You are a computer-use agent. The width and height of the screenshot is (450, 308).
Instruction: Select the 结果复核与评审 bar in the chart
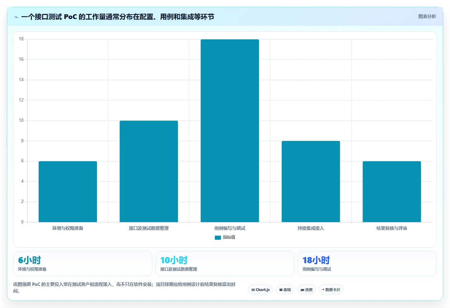click(x=392, y=192)
